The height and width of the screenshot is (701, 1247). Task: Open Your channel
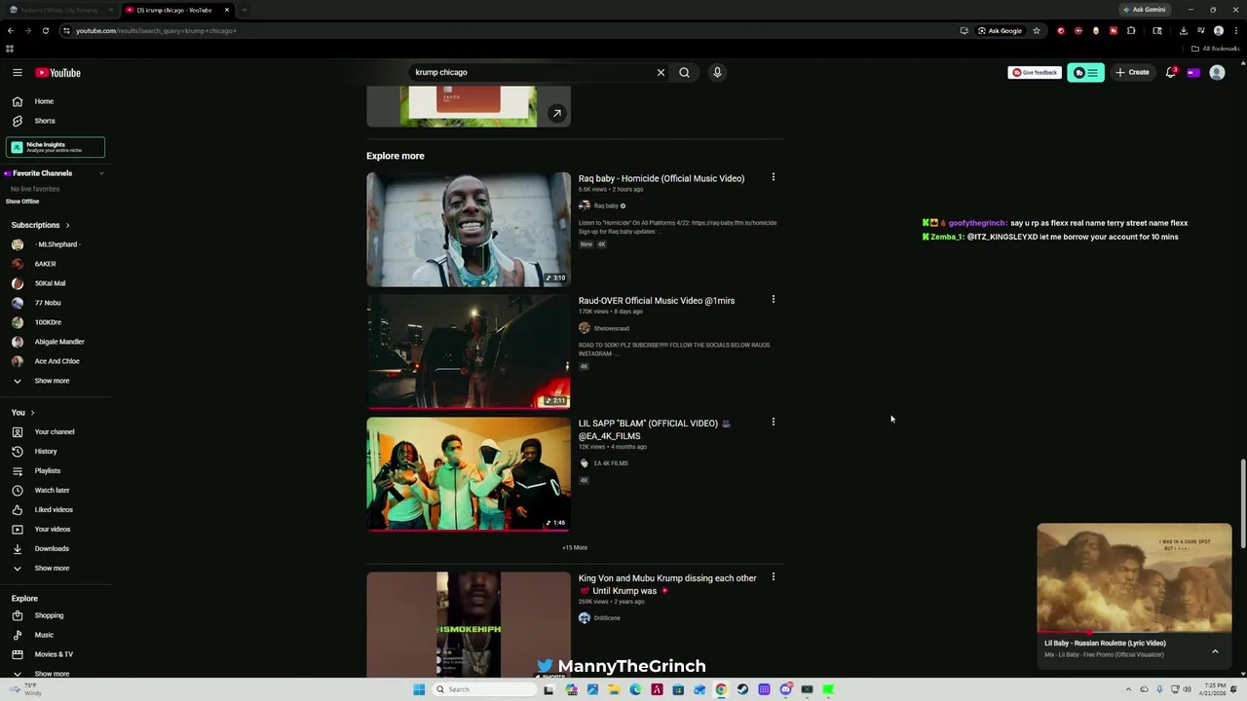pyautogui.click(x=56, y=431)
